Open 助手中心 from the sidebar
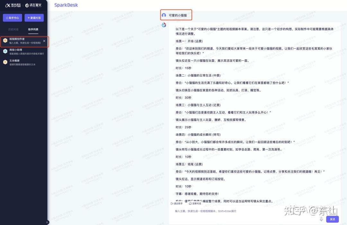The width and height of the screenshot is (347, 225). tap(12, 18)
